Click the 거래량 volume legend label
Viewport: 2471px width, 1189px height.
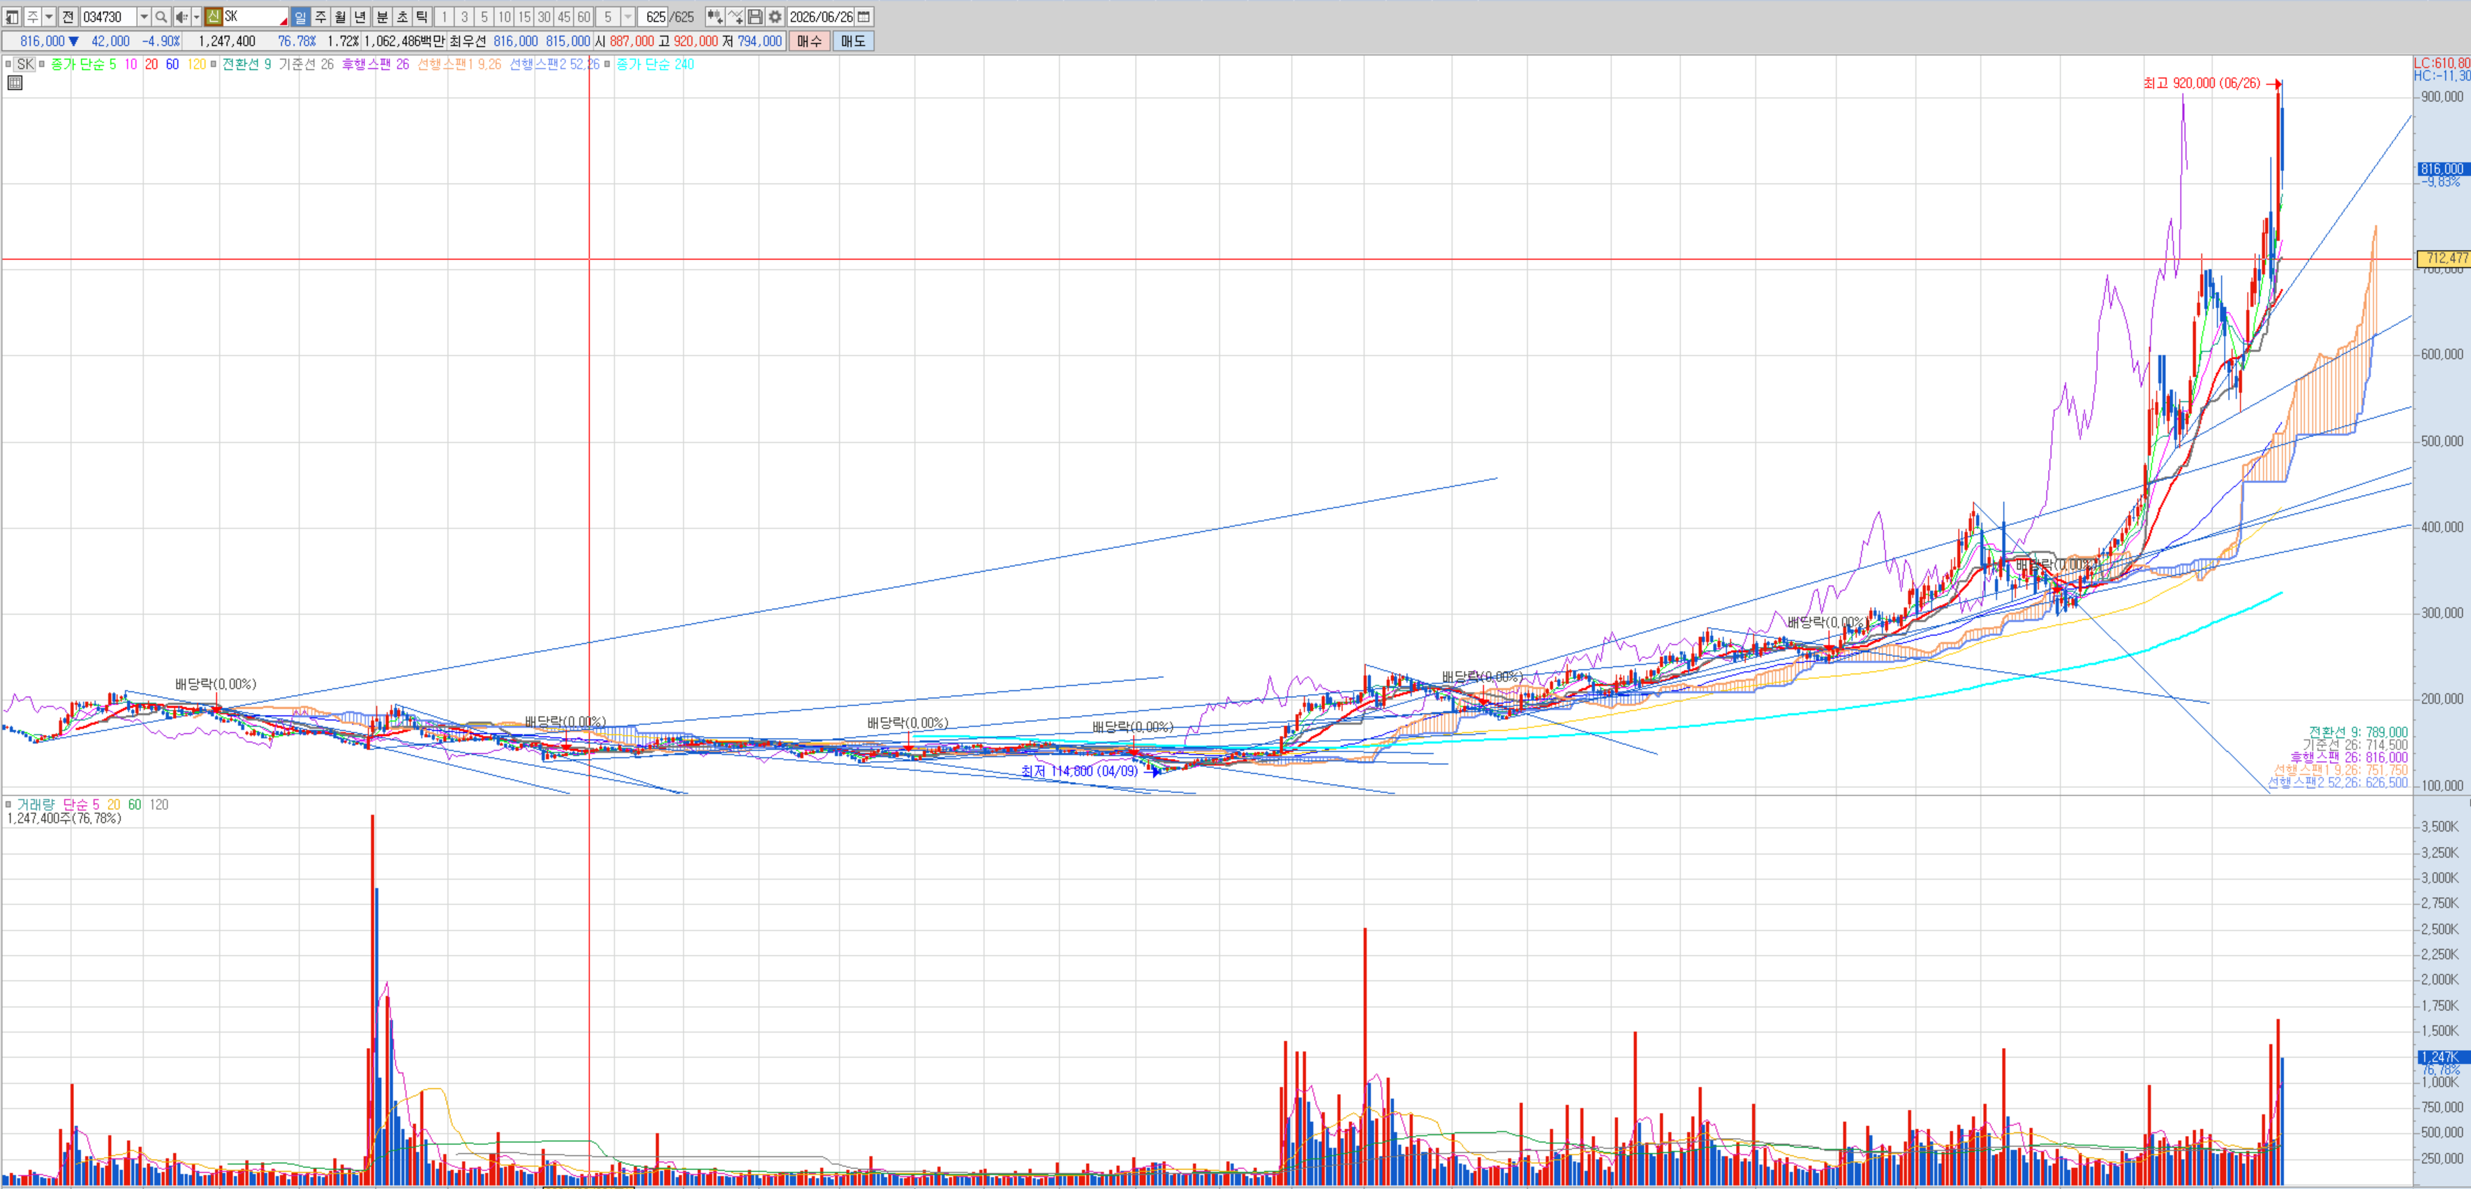[x=36, y=805]
